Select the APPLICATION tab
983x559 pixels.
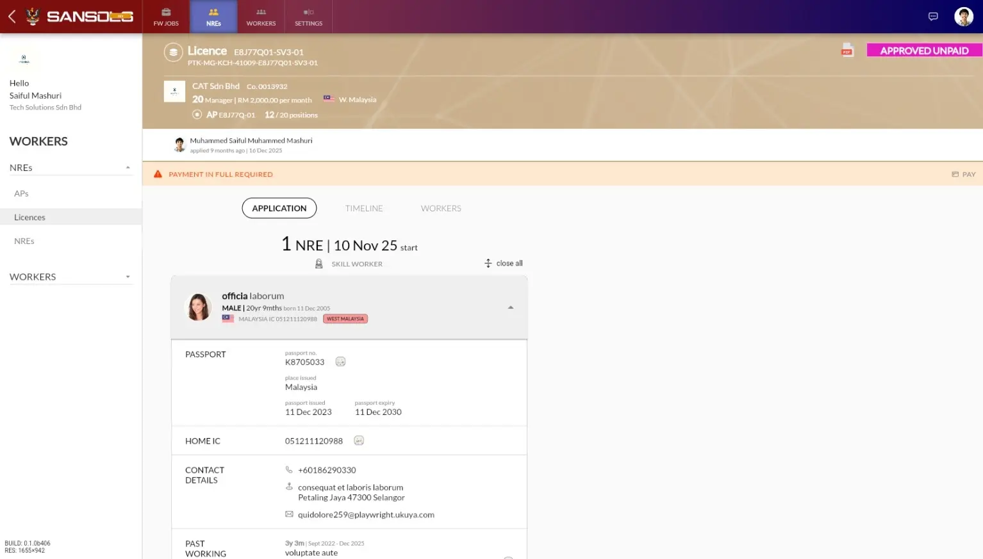click(279, 208)
